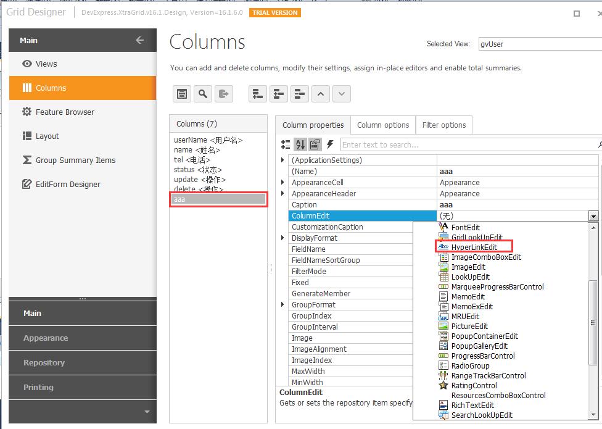The image size is (602, 429).
Task: Click the Show Field List toolbar icon
Action: (181, 94)
